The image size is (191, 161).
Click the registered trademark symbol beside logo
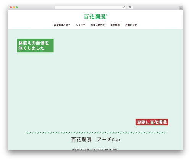[107, 15]
